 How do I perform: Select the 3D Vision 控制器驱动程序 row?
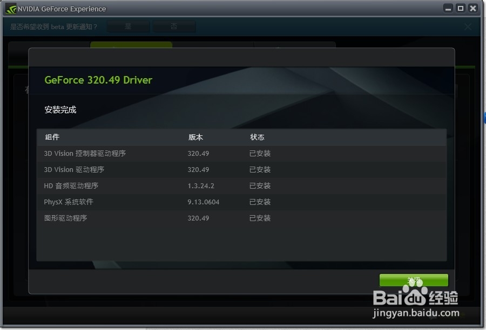pos(241,154)
